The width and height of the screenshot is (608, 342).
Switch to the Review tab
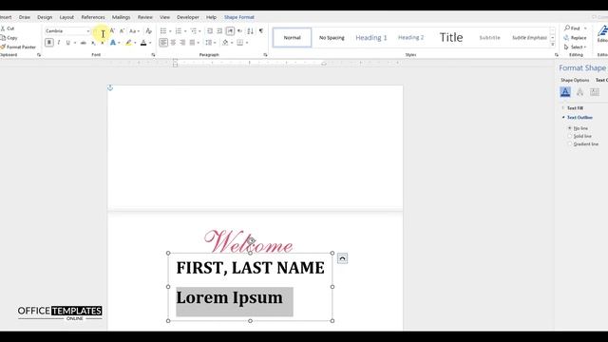tap(145, 17)
